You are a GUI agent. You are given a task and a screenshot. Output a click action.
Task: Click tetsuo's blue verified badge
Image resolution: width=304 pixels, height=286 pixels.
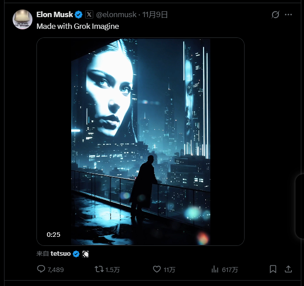[76, 254]
